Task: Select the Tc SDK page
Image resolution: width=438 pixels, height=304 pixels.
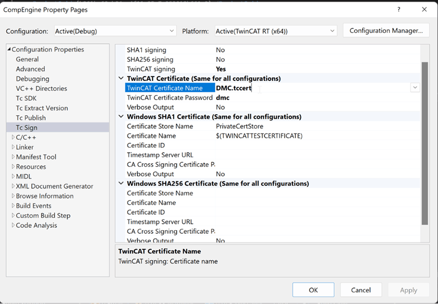Action: click(26, 98)
